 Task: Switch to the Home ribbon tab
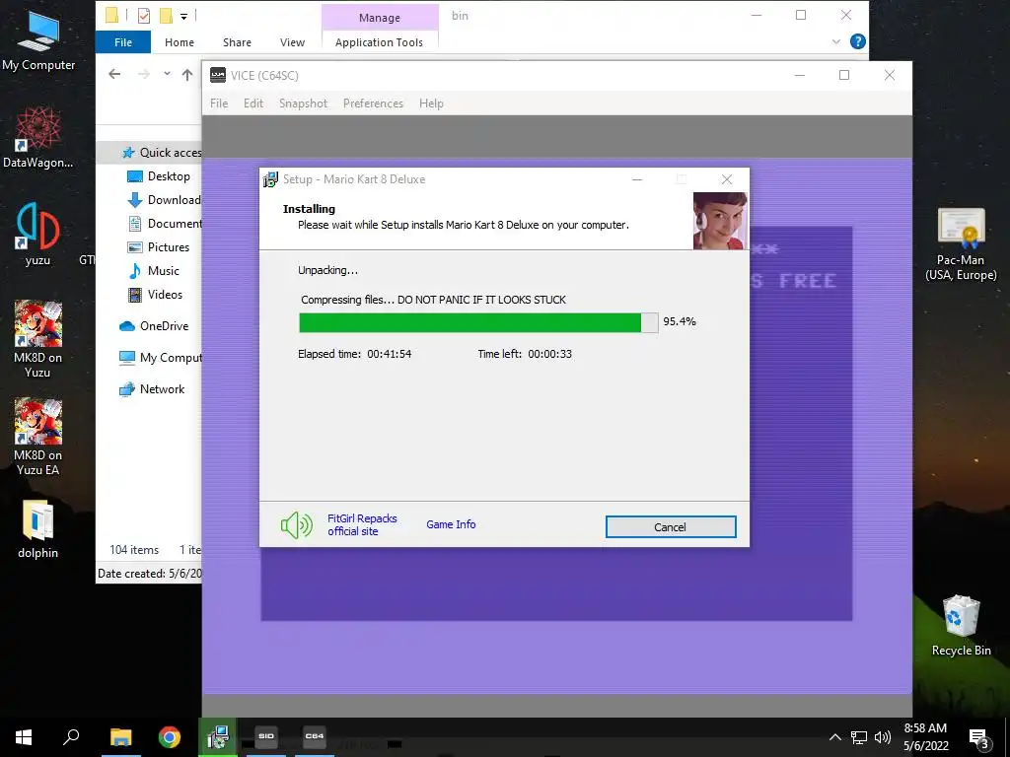180,41
